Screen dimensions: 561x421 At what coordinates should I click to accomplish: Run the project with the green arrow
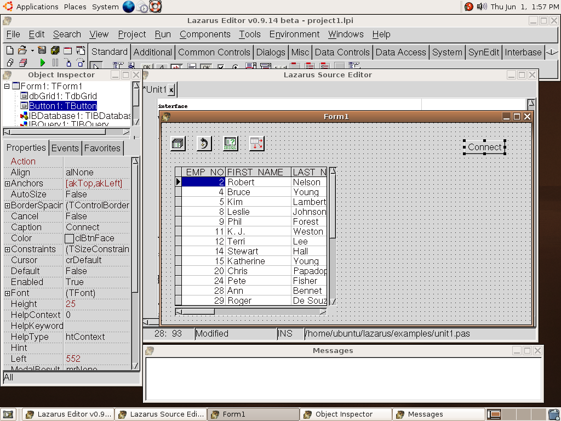pyautogui.click(x=43, y=63)
